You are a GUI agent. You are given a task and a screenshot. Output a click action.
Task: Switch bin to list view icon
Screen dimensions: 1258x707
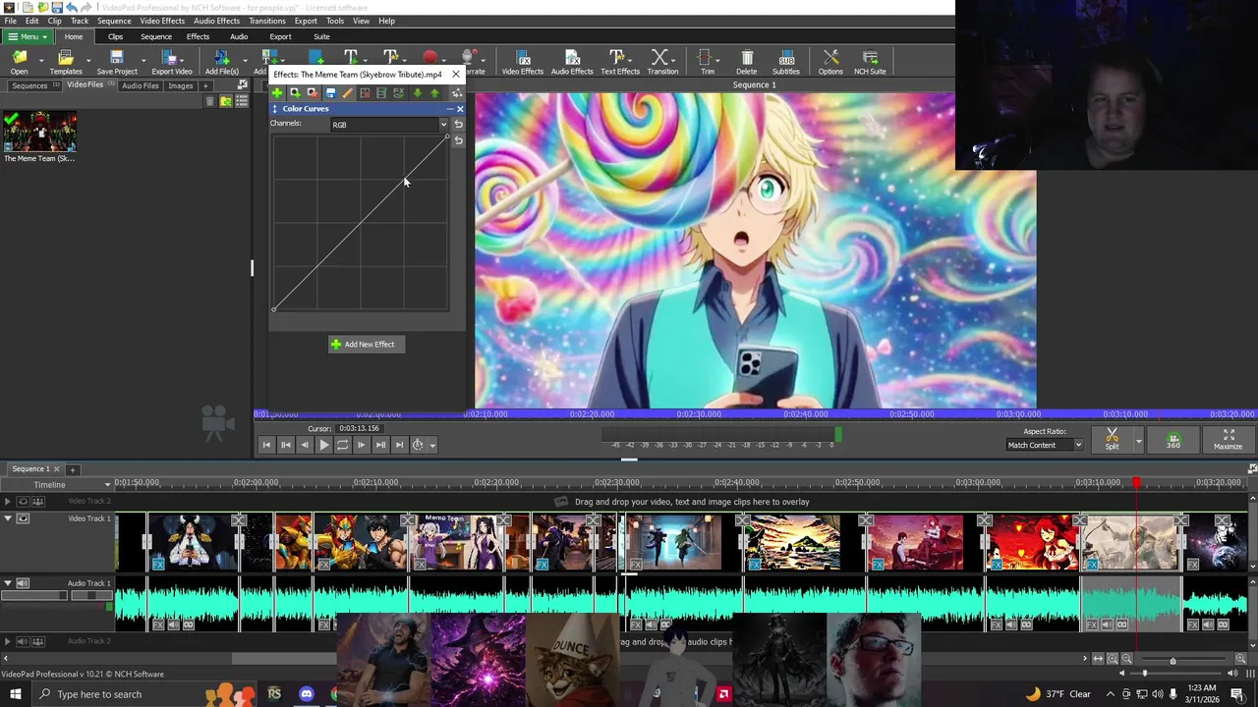[x=242, y=101]
